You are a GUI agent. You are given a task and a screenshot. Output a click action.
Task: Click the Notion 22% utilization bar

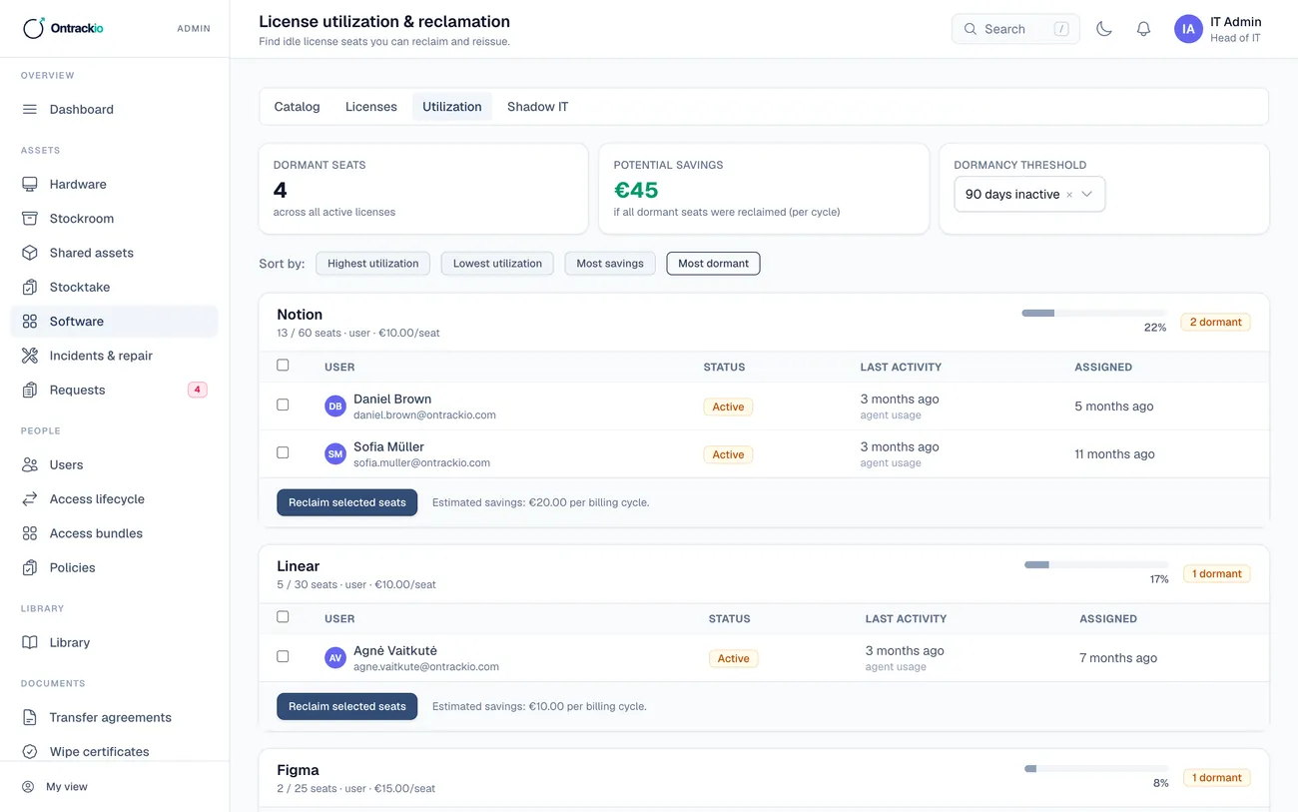(1093, 314)
